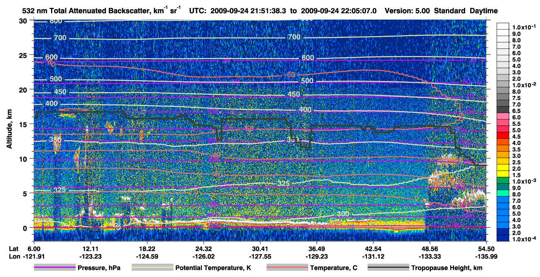This screenshot has height=277, width=540.
Task: Click colorbar label 1.0x10-2
Action: click(x=525, y=85)
